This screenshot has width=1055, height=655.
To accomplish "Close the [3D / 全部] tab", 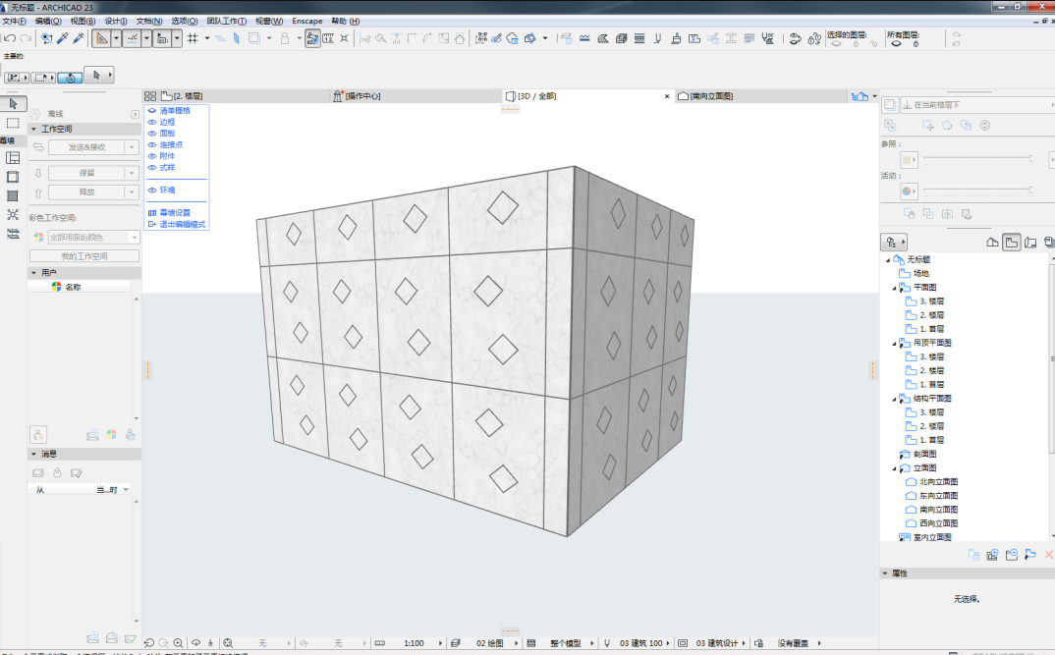I will 667,96.
